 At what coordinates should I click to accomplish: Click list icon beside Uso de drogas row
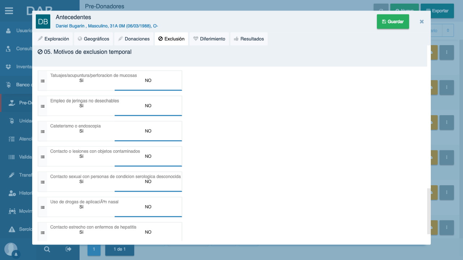[x=43, y=208]
